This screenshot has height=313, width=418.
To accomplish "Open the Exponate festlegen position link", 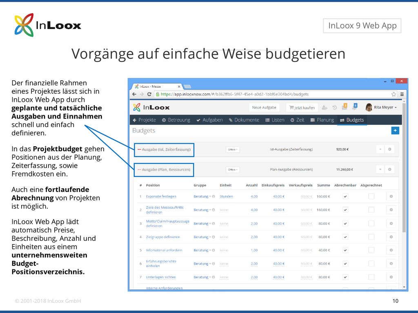I will [x=161, y=196].
